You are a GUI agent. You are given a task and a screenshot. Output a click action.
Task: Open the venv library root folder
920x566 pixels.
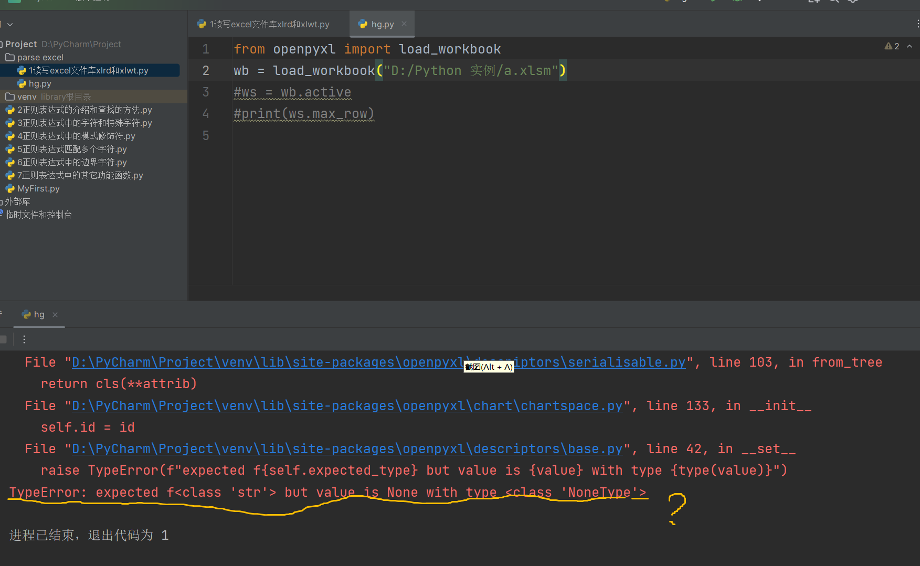(x=27, y=97)
